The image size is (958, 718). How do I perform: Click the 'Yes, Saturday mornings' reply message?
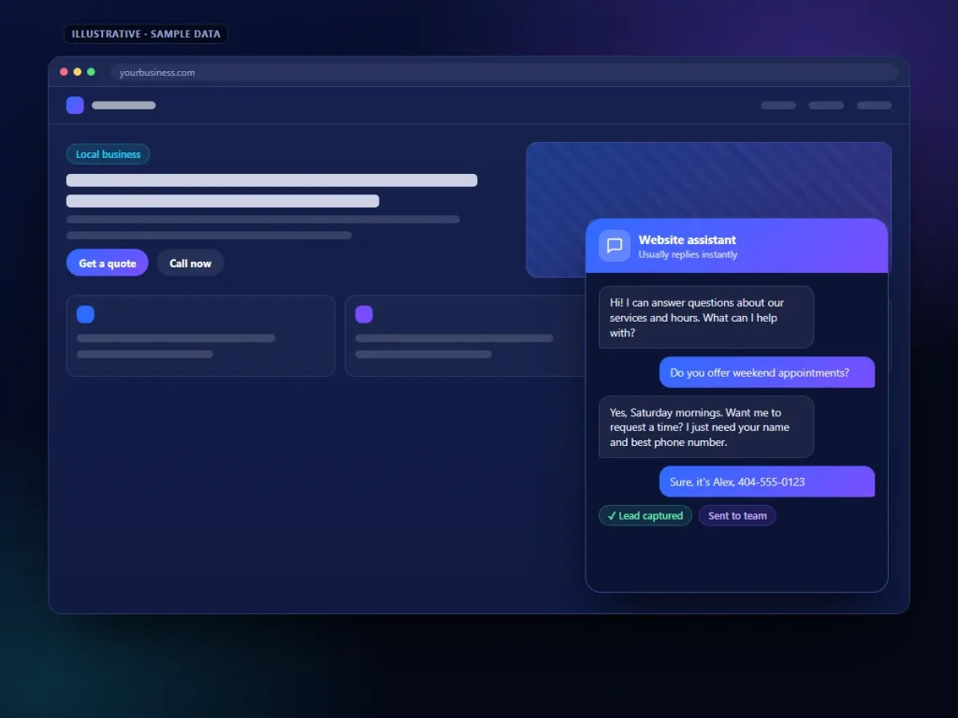point(706,427)
